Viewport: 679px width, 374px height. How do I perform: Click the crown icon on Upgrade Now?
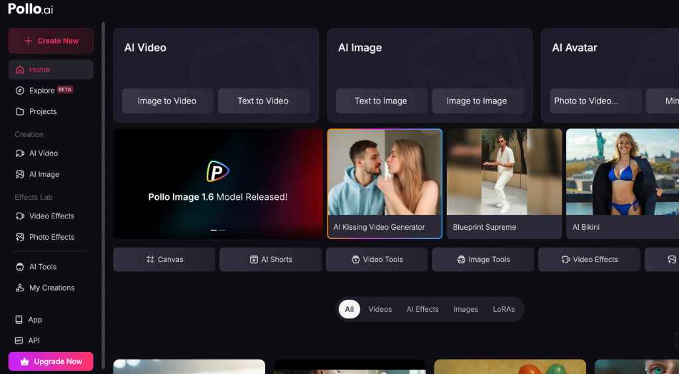[x=25, y=361]
